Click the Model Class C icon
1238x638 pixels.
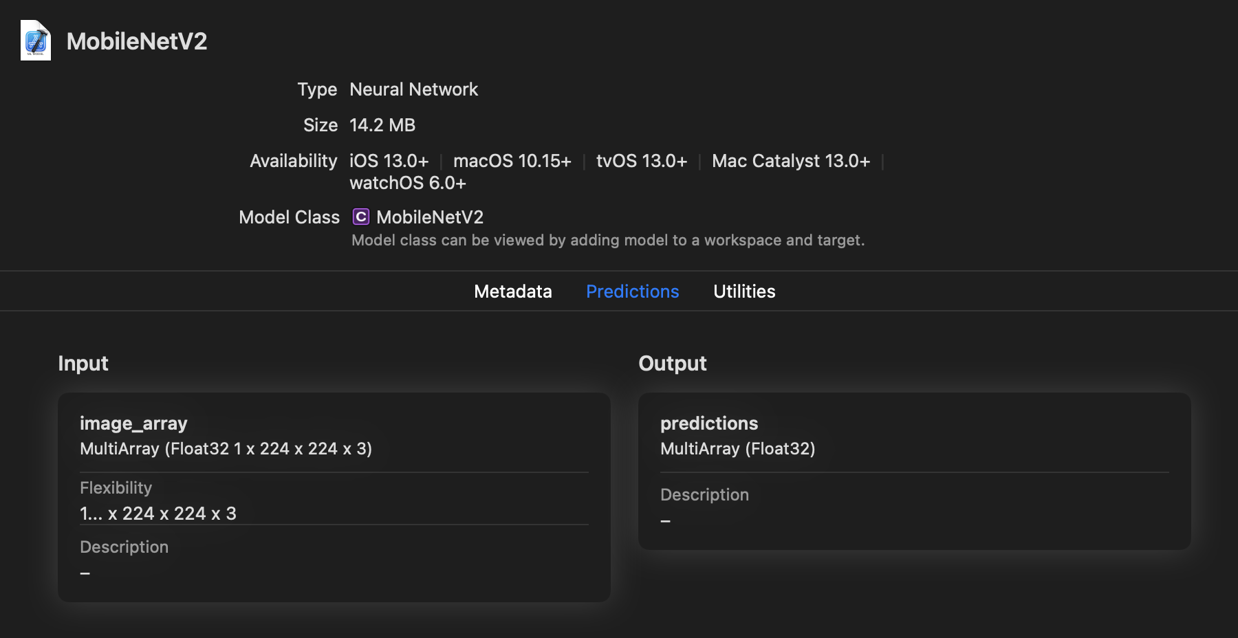tap(361, 217)
